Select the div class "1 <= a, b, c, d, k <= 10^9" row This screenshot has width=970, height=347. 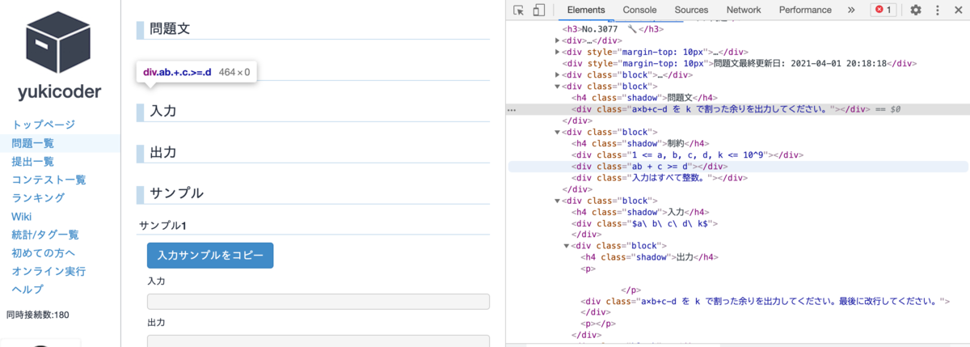click(686, 154)
